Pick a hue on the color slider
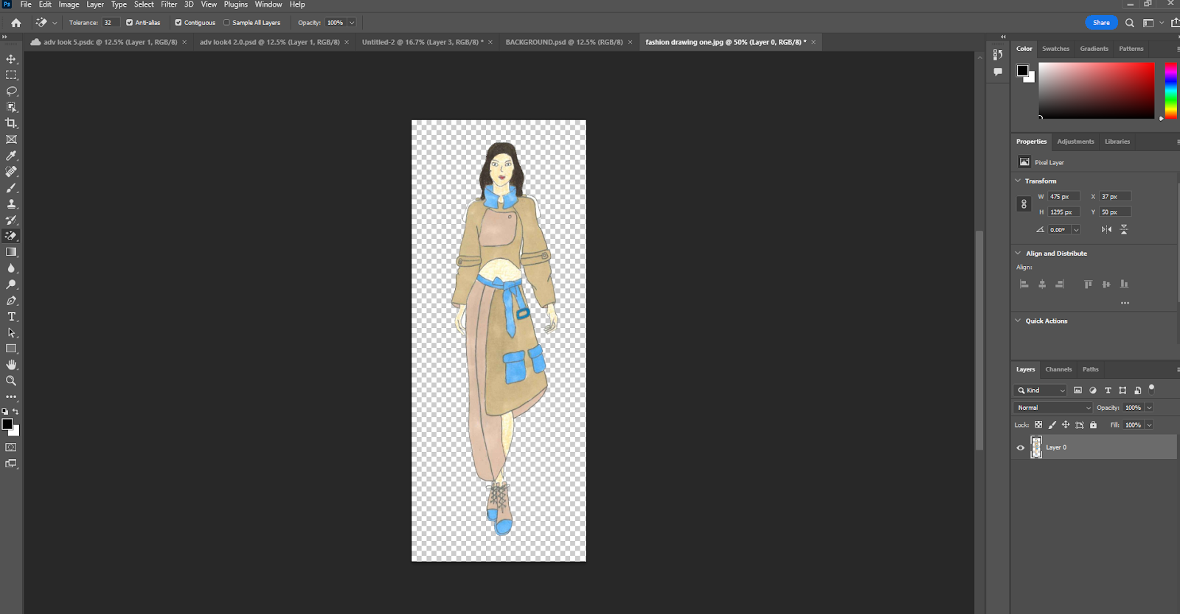 click(x=1170, y=91)
